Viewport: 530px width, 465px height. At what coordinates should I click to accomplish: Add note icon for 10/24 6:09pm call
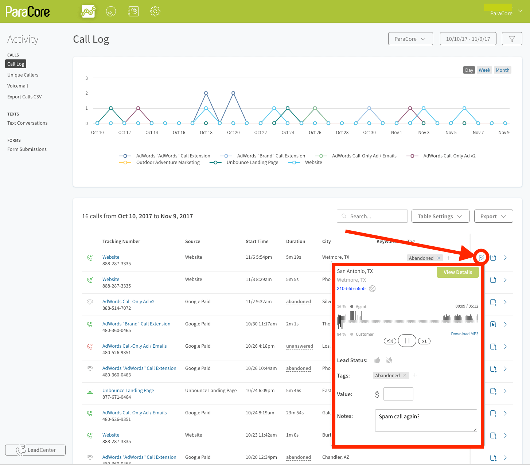493,391
